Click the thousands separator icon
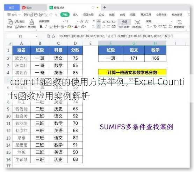 click(160, 26)
